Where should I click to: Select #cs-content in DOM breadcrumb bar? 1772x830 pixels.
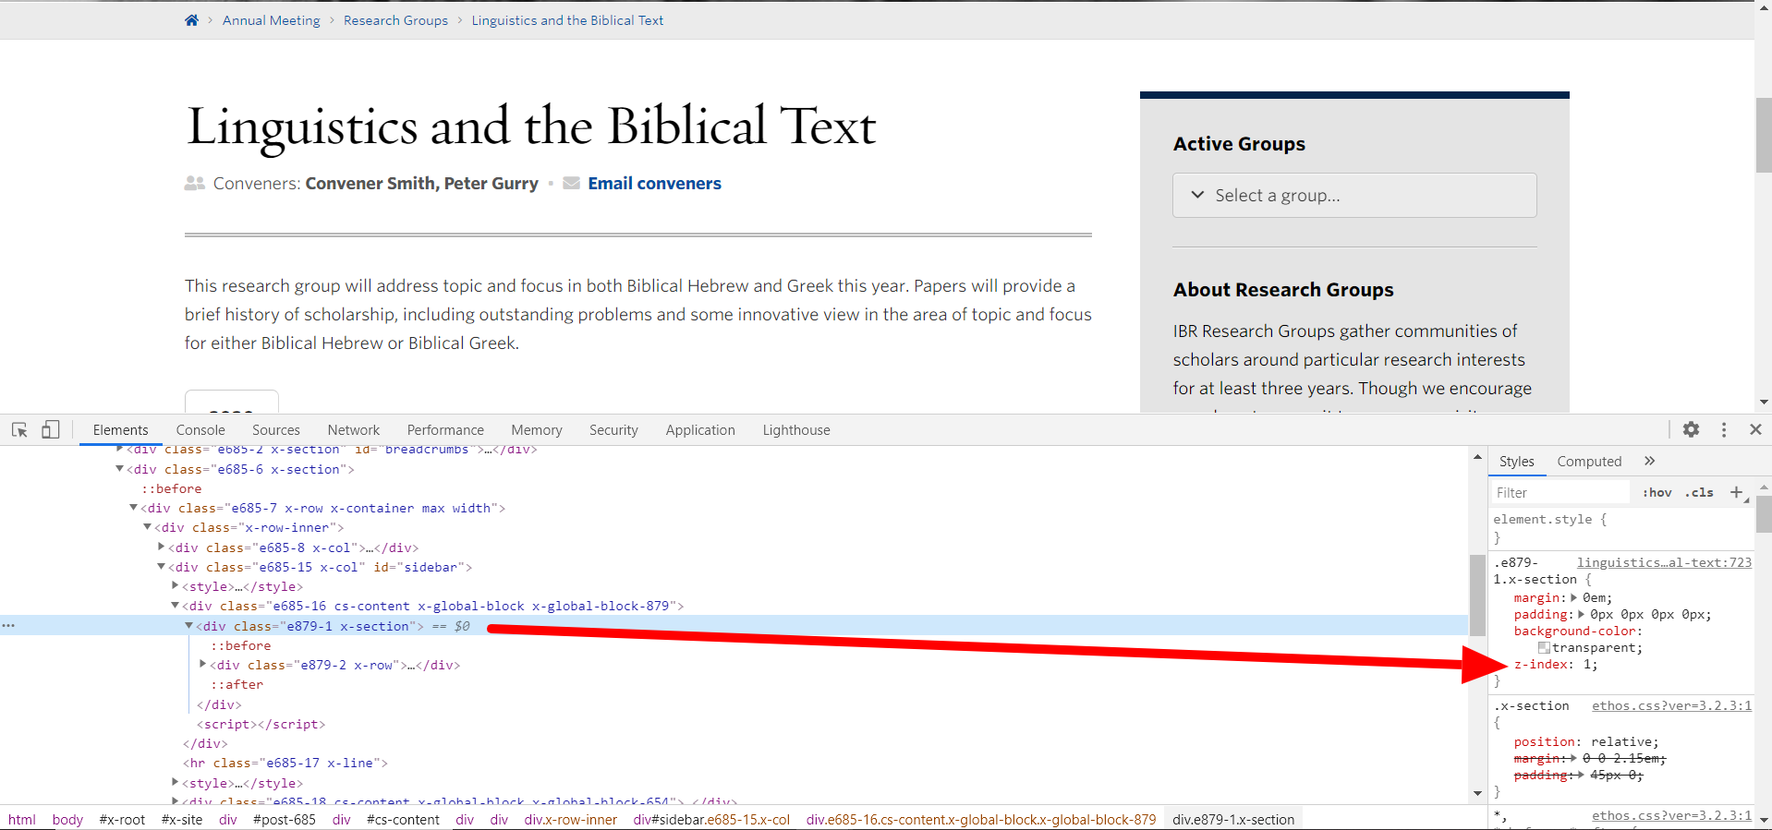point(403,819)
